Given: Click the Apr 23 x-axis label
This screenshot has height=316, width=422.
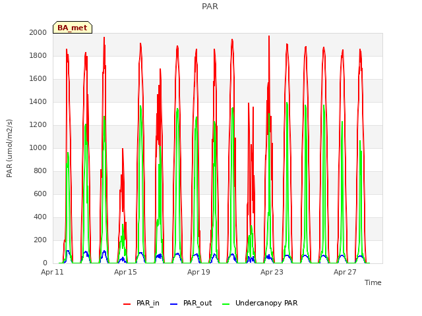Looking at the screenshot, I should [272, 272].
